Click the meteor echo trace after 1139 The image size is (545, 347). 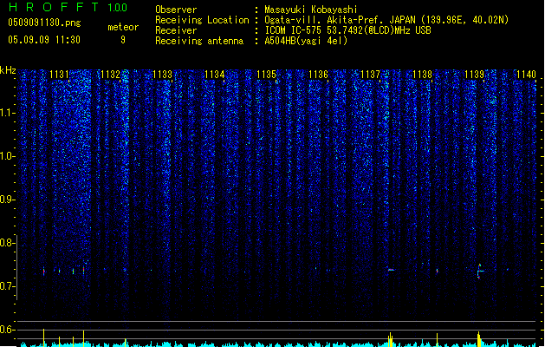[480, 272]
